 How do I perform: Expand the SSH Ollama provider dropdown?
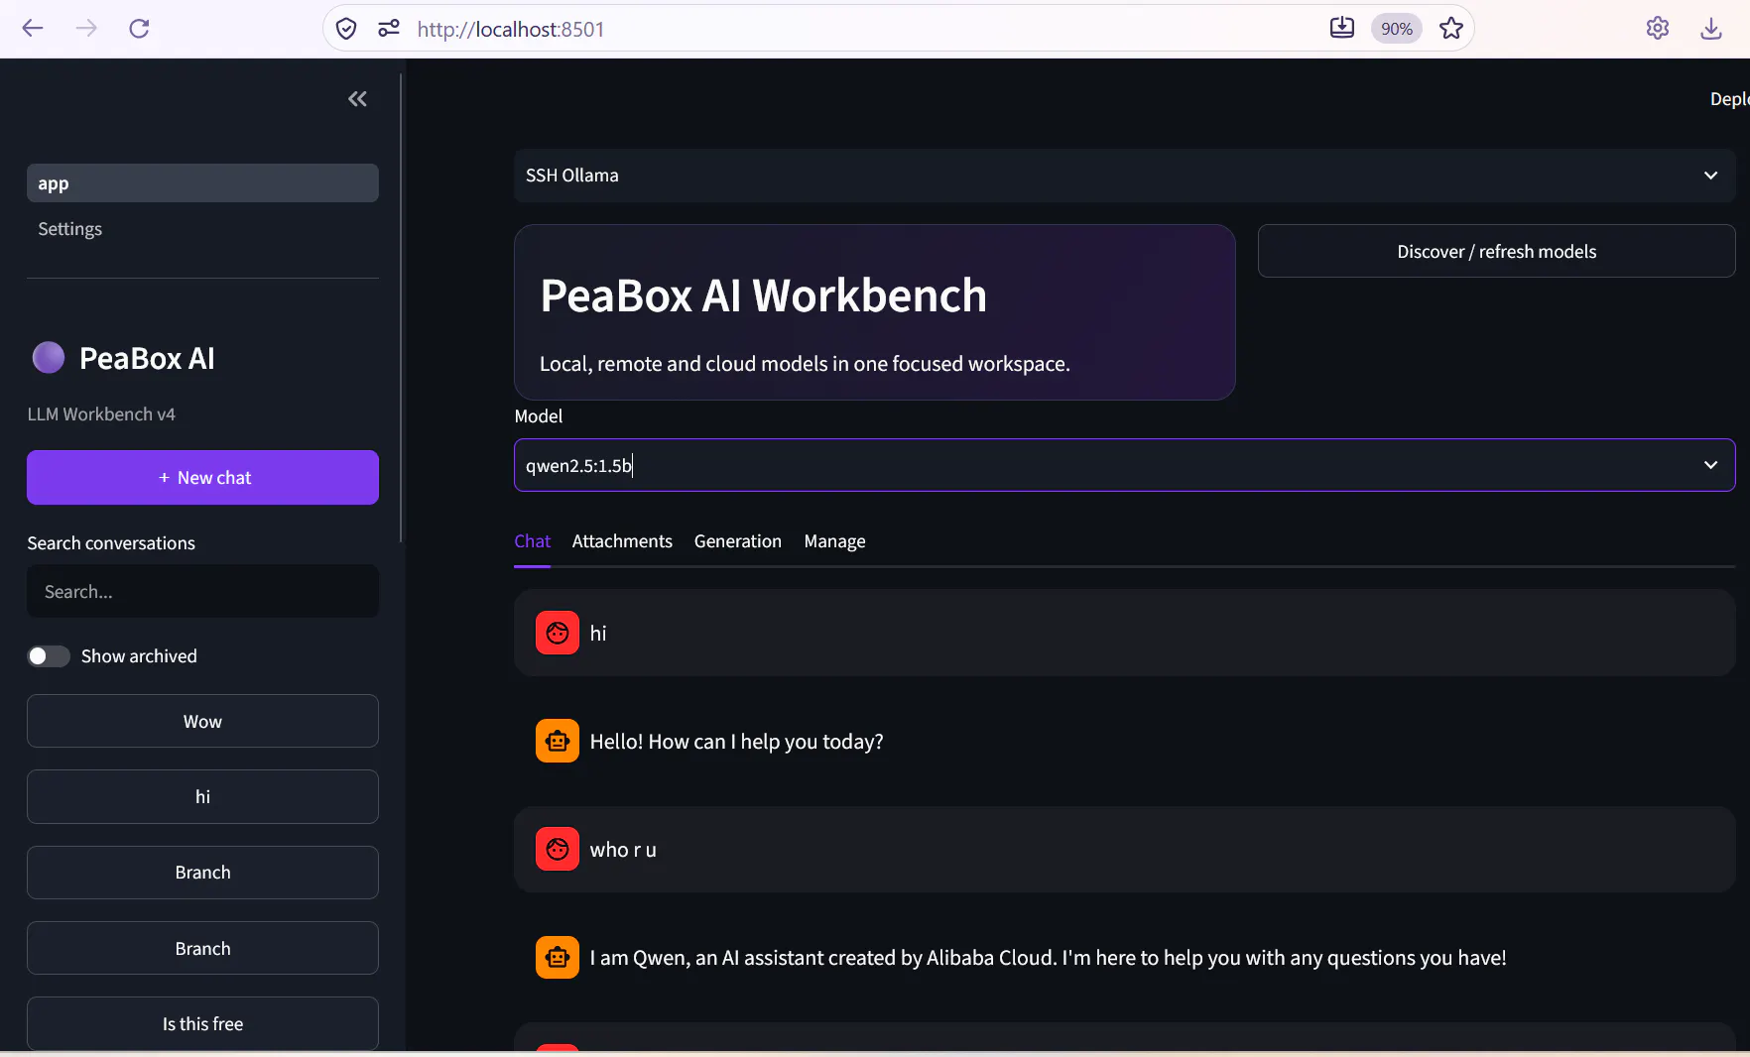coord(1124,176)
